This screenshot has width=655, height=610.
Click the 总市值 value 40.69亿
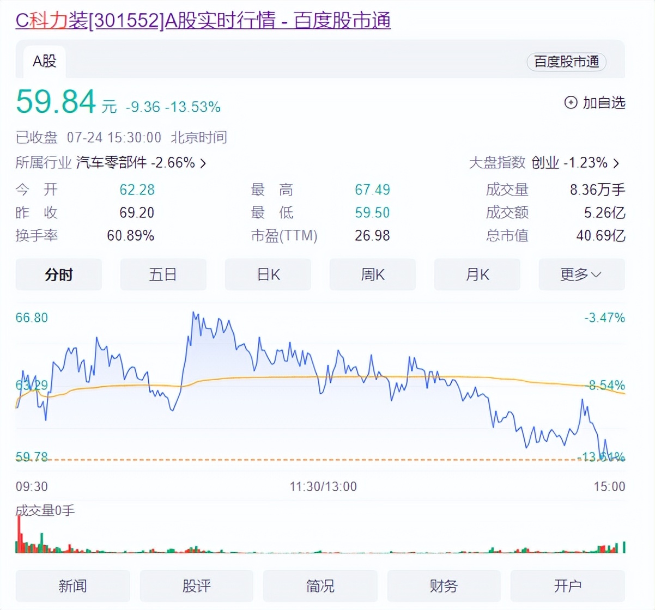[601, 235]
